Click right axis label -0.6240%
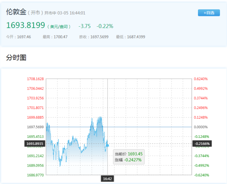The image size is (227, 184). tap(202, 175)
